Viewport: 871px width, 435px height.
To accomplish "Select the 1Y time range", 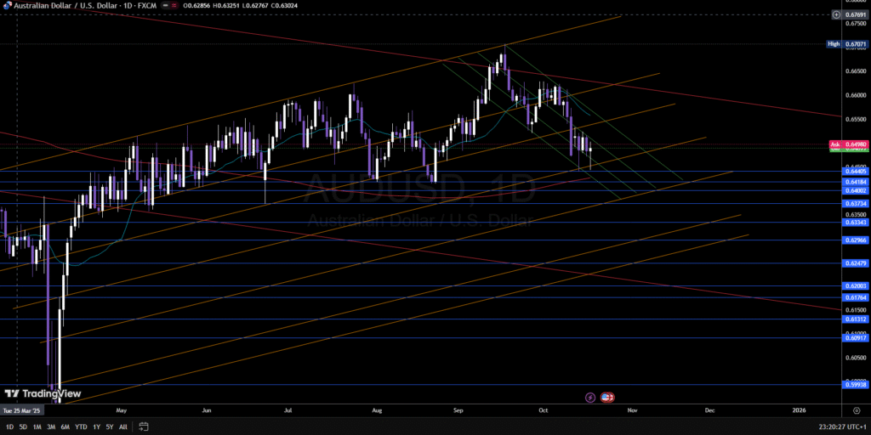I will pos(97,427).
